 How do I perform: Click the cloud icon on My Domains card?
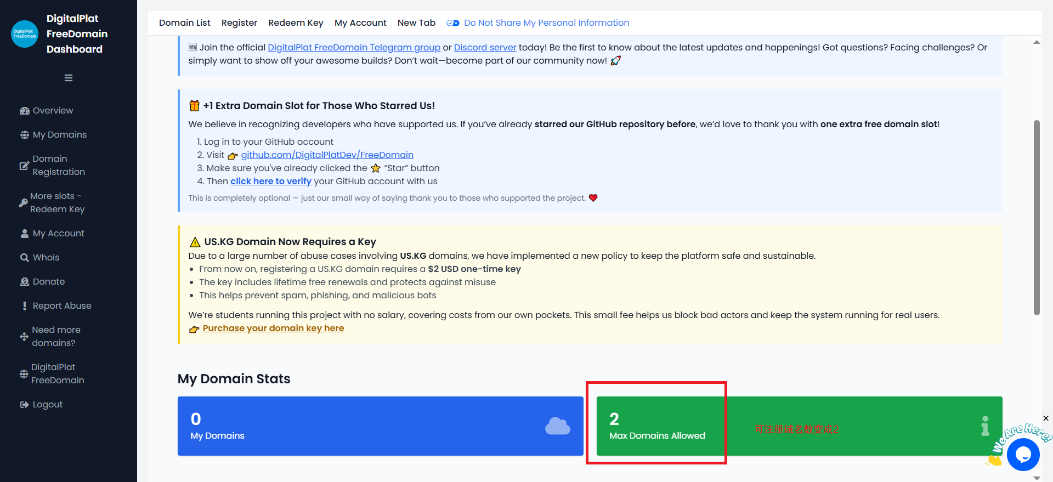(557, 426)
